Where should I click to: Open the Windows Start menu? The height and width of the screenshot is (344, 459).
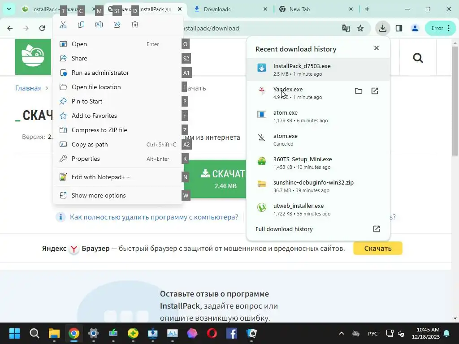click(14, 333)
